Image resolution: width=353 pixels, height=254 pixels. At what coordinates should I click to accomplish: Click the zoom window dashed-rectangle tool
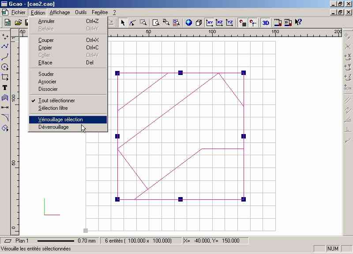[143, 22]
